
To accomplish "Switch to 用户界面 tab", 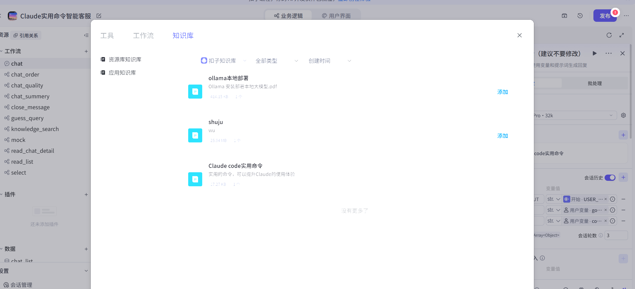I will 336,16.
